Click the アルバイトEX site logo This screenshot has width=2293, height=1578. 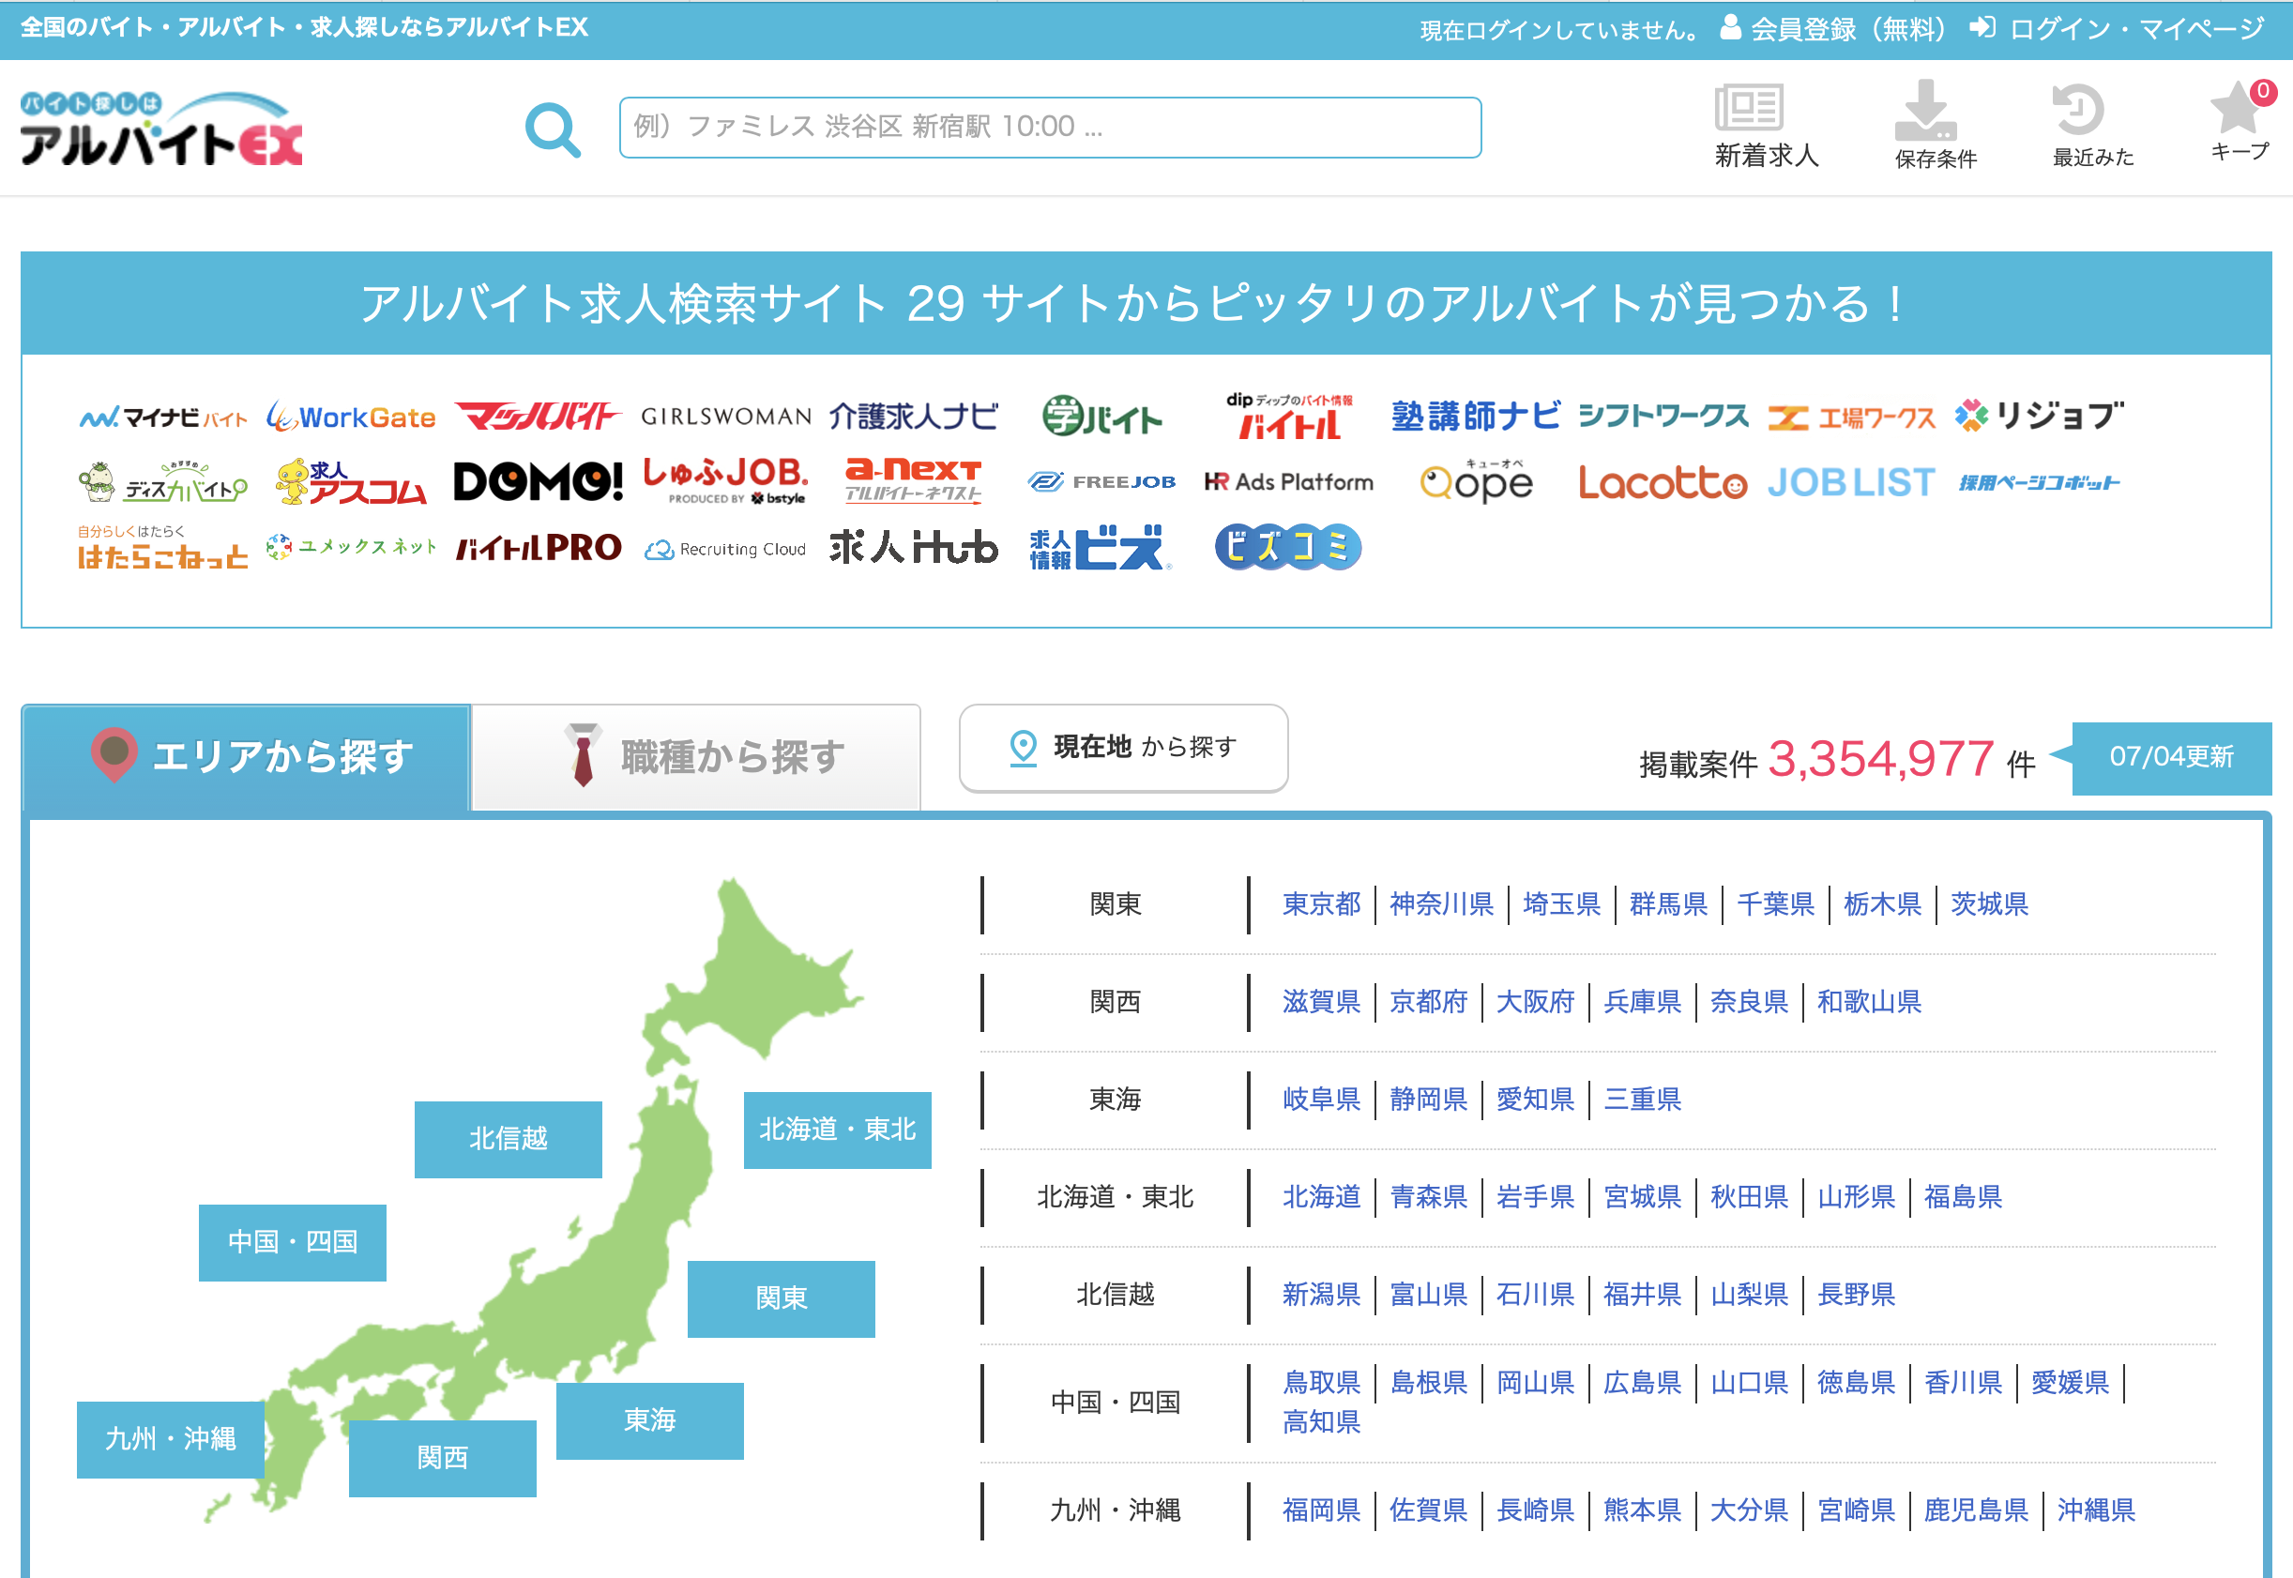pyautogui.click(x=161, y=129)
